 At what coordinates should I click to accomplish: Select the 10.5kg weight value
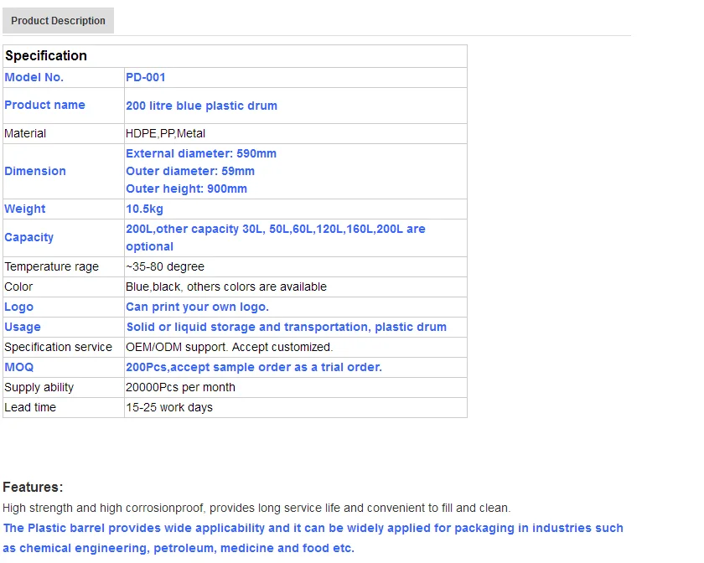[x=144, y=209]
